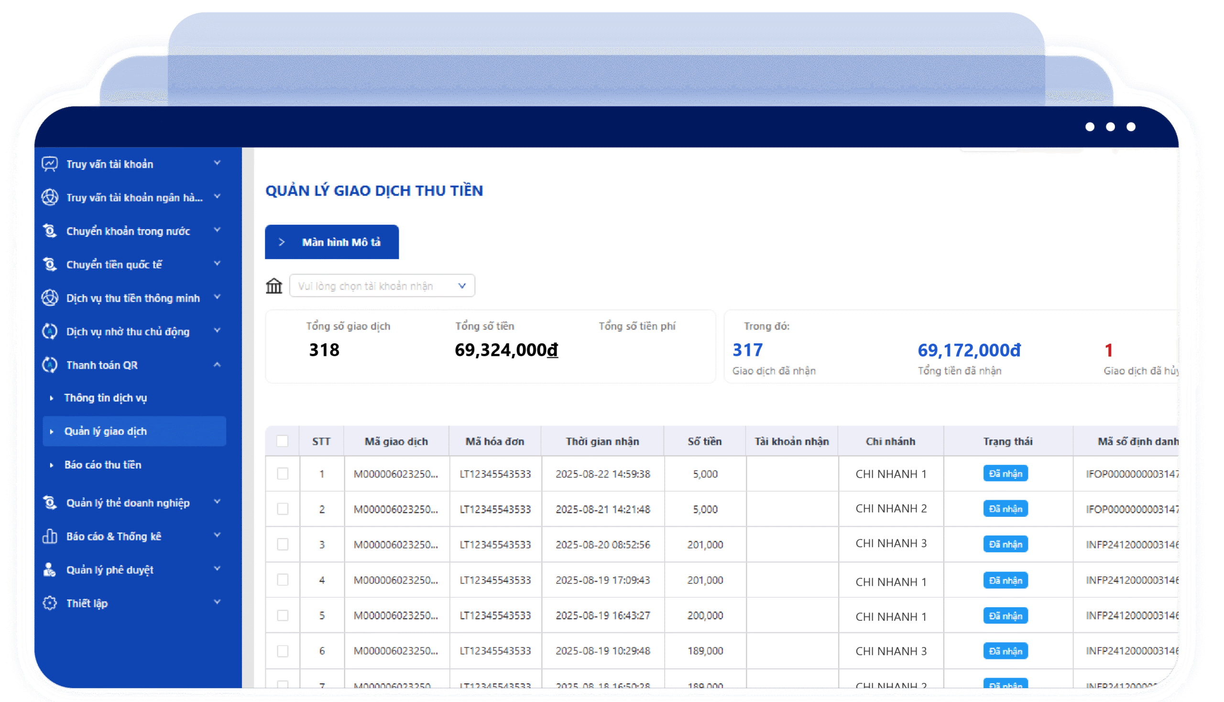Viewport: 1224px width, 702px height.
Task: Click the Báo cáo & Thống kê bar chart icon
Action: tap(50, 536)
